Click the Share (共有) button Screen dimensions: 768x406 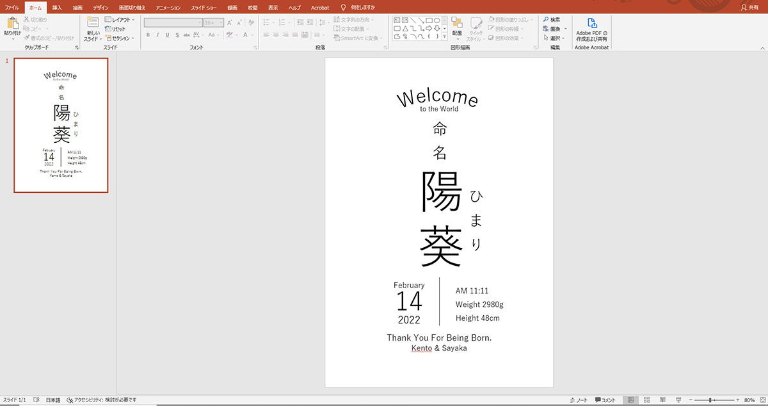tap(749, 7)
